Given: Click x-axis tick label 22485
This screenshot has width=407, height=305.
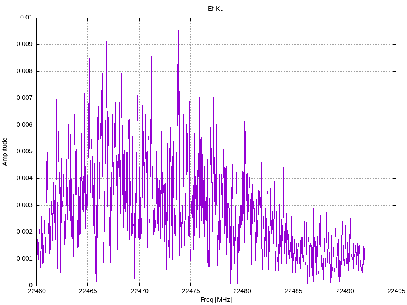Looking at the screenshot, I should click(x=293, y=291).
